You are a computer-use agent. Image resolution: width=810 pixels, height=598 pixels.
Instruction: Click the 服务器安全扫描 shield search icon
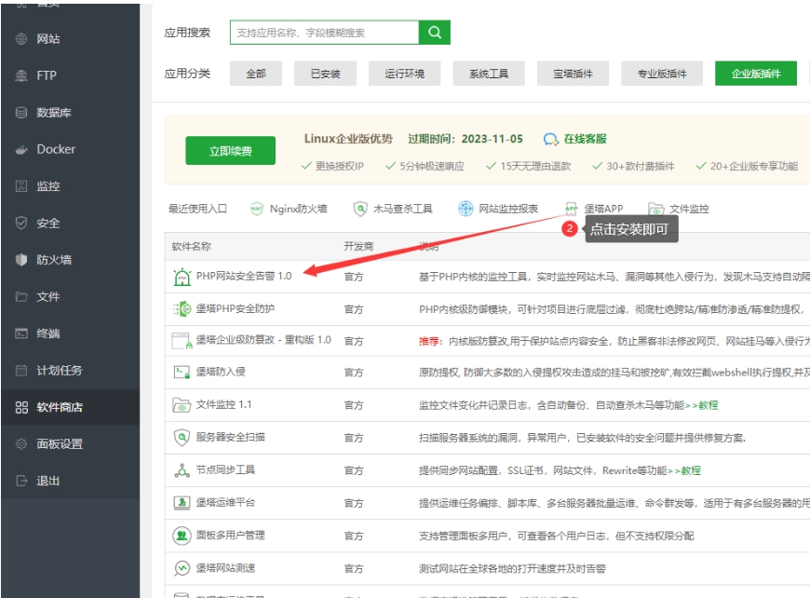[x=182, y=438]
